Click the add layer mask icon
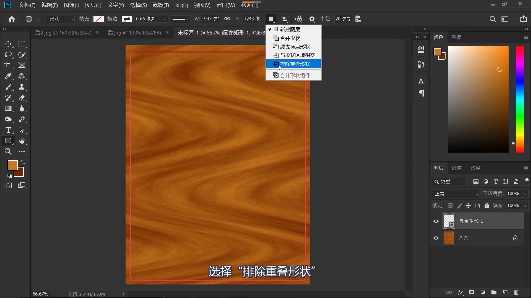Screen dimensions: 531x298 (472, 292)
